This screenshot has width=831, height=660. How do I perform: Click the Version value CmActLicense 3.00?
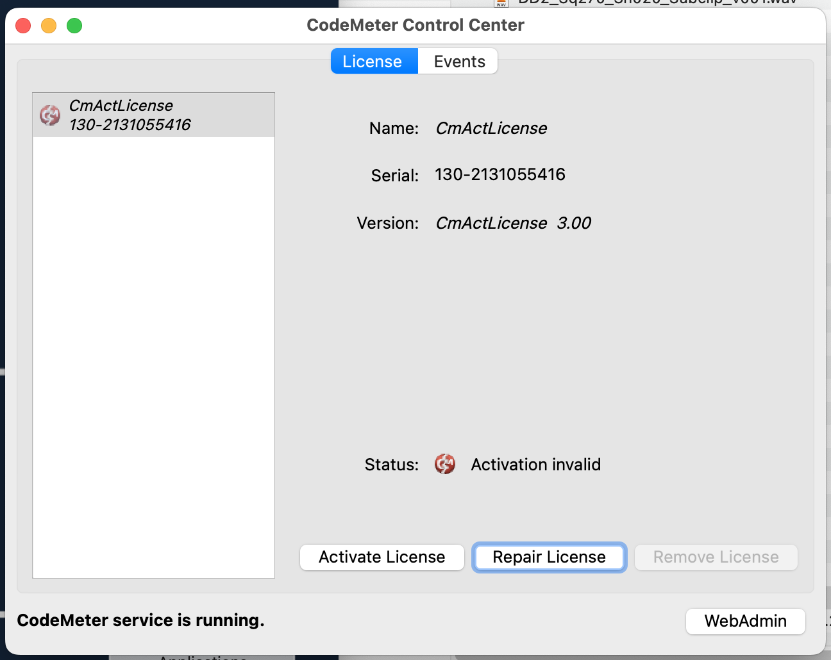(x=513, y=223)
